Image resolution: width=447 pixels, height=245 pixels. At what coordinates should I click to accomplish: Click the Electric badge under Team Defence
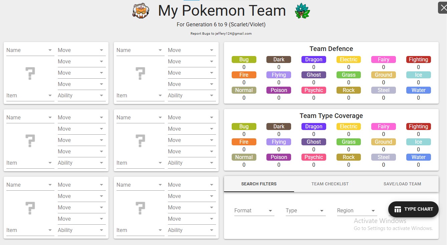point(349,60)
